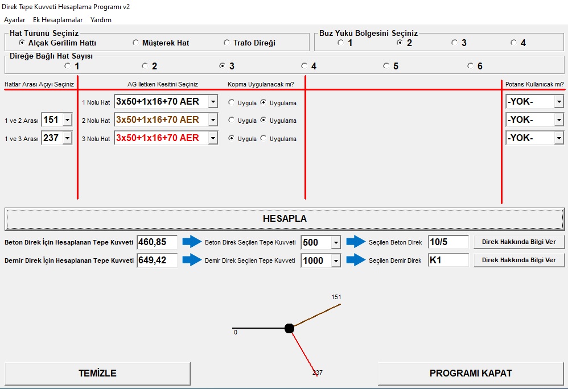Click the HESAPLA button
The image size is (568, 389).
[x=285, y=218]
